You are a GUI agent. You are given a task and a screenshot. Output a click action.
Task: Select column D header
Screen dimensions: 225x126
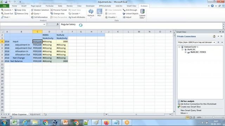(x=49, y=31)
